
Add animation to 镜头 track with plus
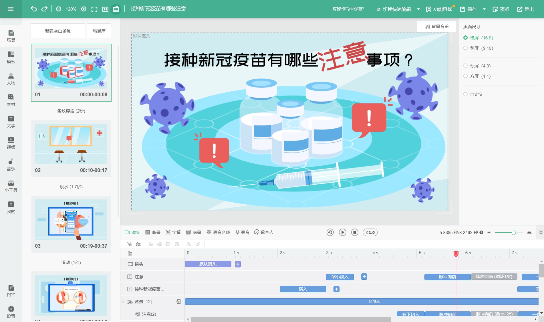[238, 264]
